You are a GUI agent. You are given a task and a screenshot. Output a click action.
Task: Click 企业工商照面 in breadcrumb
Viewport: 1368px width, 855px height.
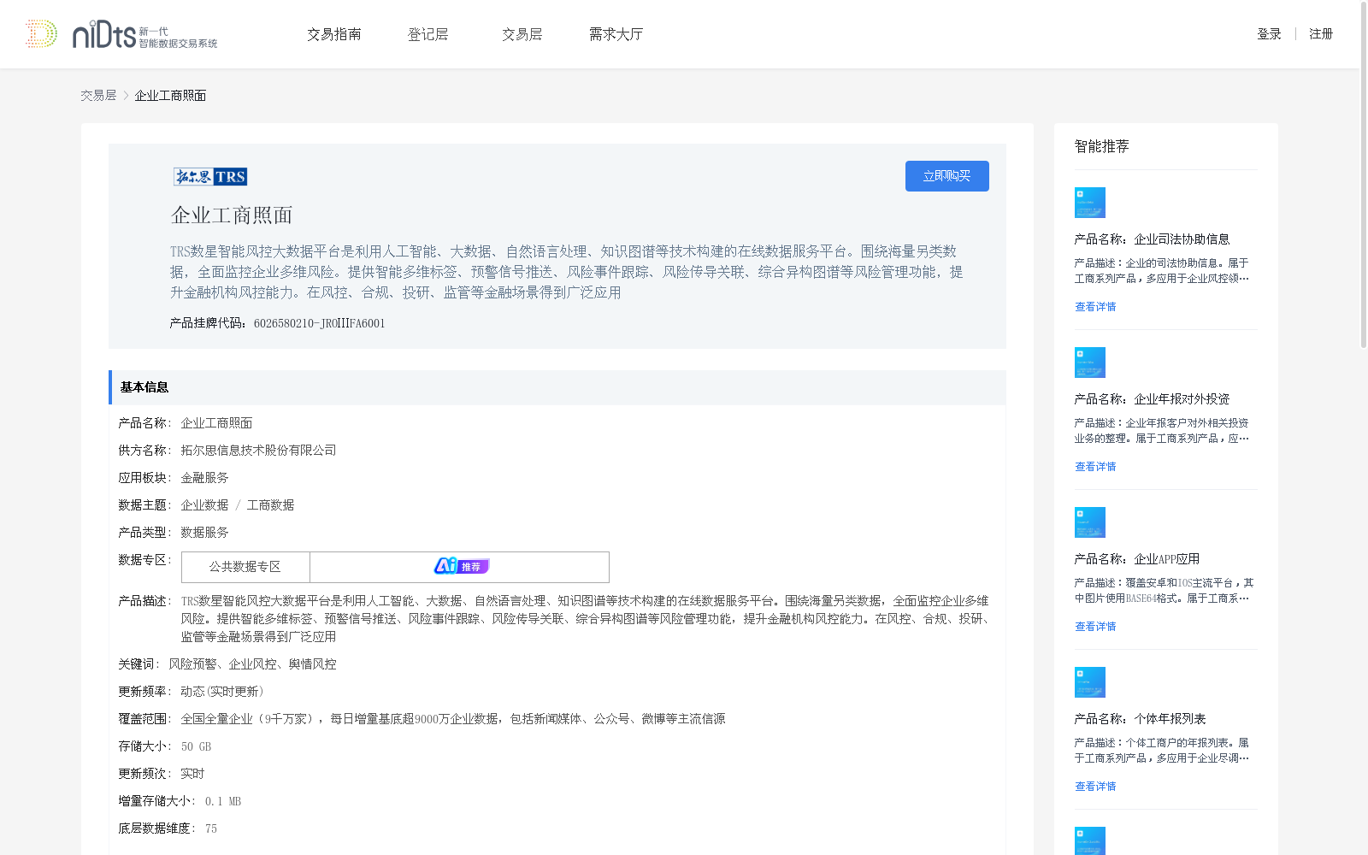tap(170, 96)
